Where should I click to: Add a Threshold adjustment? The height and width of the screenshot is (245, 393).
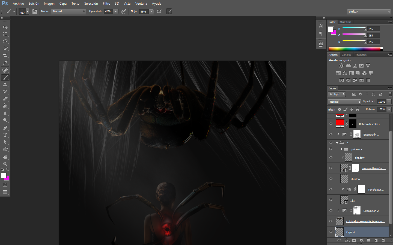tap(355, 81)
